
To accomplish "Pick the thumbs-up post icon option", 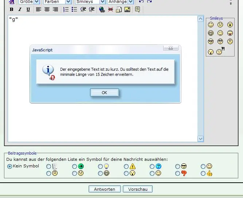I will (203, 174).
